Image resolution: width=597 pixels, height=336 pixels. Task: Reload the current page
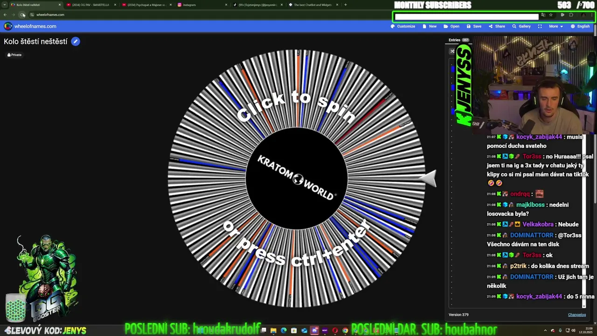[22, 15]
